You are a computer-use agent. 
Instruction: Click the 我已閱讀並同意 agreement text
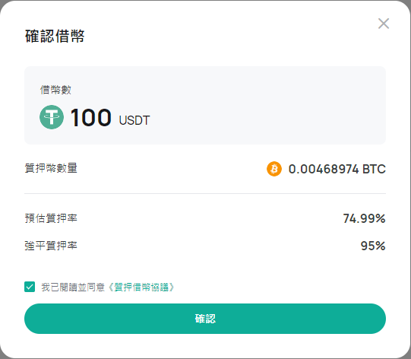pyautogui.click(x=73, y=287)
